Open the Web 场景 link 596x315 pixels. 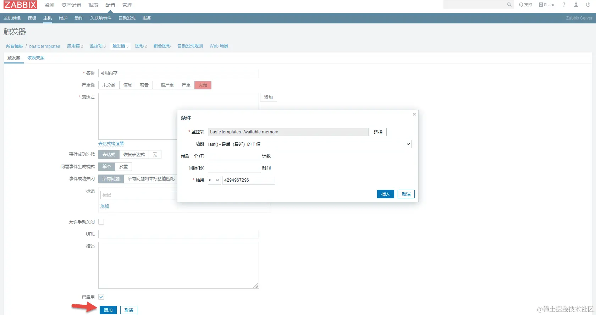219,46
